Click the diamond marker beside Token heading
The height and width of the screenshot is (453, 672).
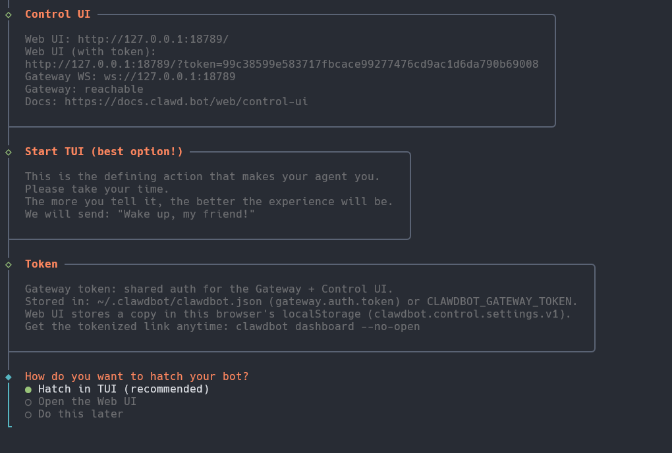[9, 264]
